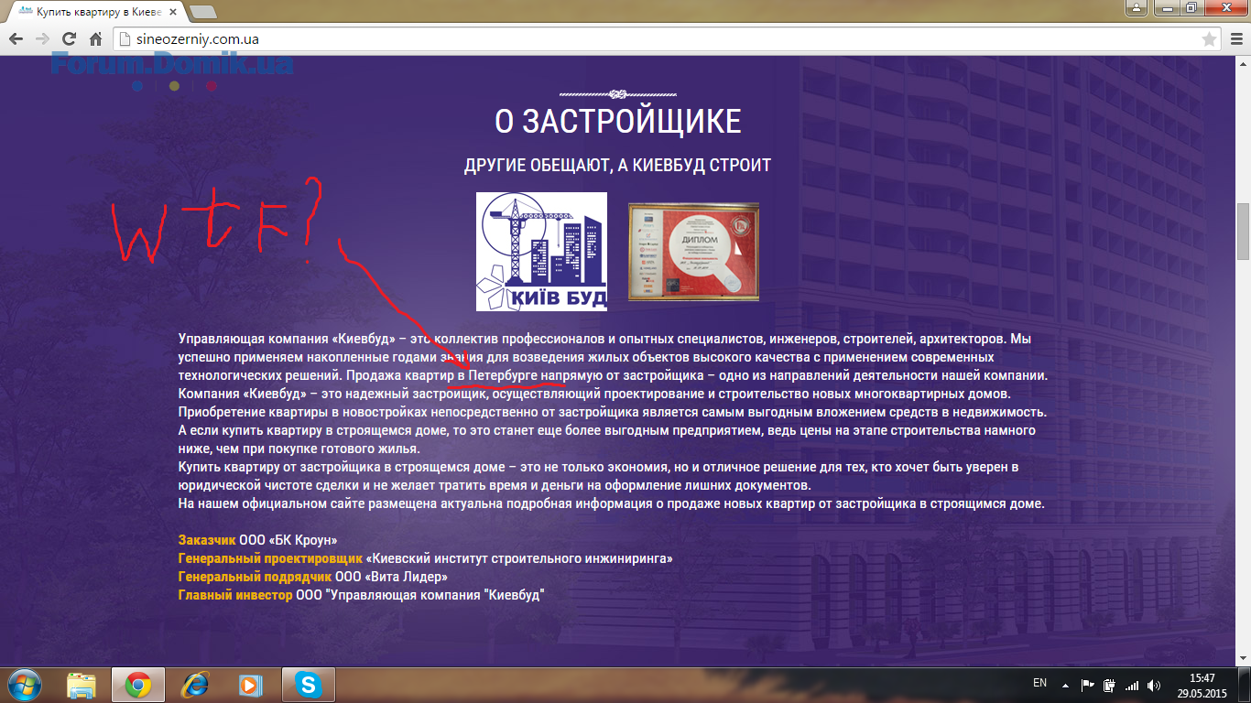
Task: Open the network signal tray icon
Action: tap(1132, 685)
